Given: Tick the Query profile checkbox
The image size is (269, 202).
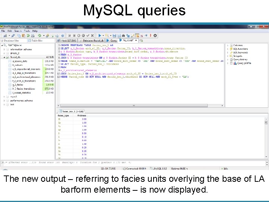Looking at the screenshot, I should [231, 63].
